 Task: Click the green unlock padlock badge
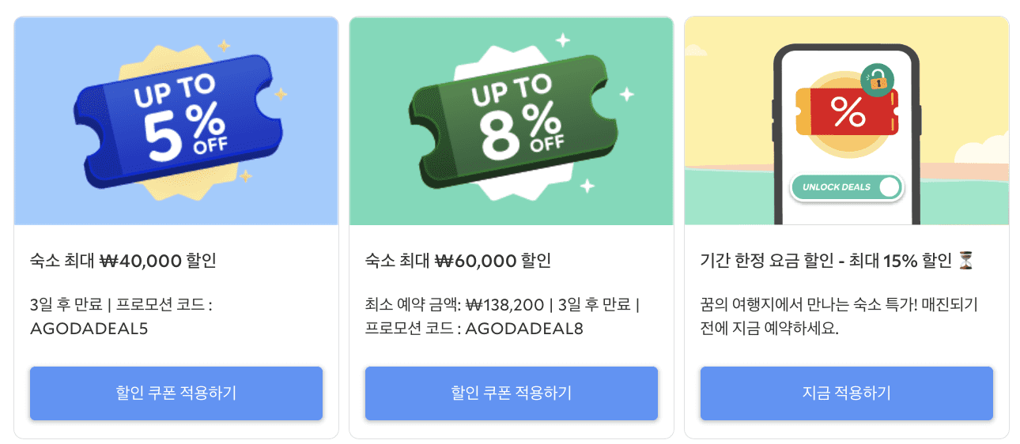[x=877, y=80]
